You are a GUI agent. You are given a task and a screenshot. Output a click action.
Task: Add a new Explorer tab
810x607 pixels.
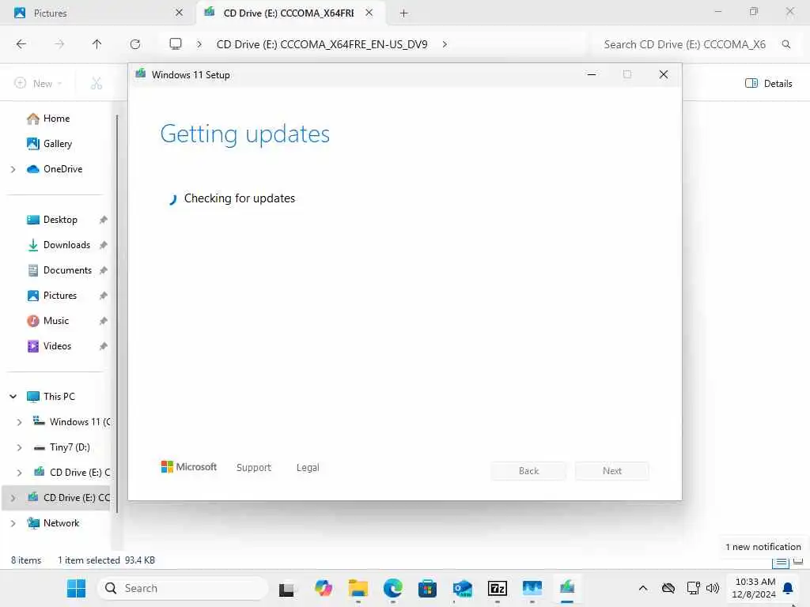point(404,13)
